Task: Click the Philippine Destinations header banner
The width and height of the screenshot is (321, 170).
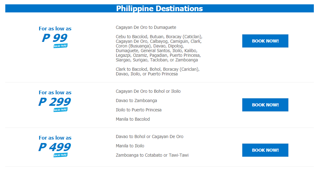Action: (x=160, y=8)
